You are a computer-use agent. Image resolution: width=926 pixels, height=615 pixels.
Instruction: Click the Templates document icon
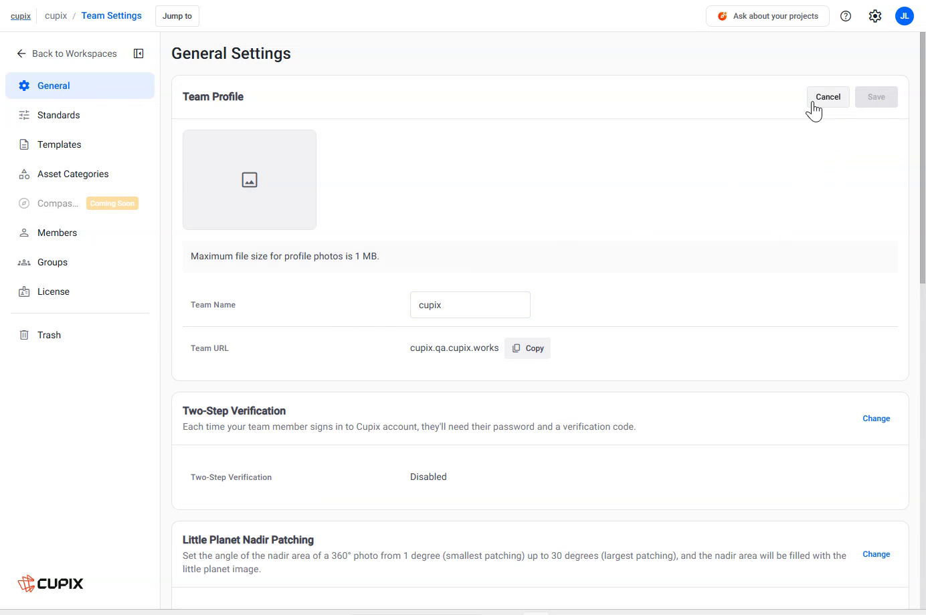coord(24,144)
